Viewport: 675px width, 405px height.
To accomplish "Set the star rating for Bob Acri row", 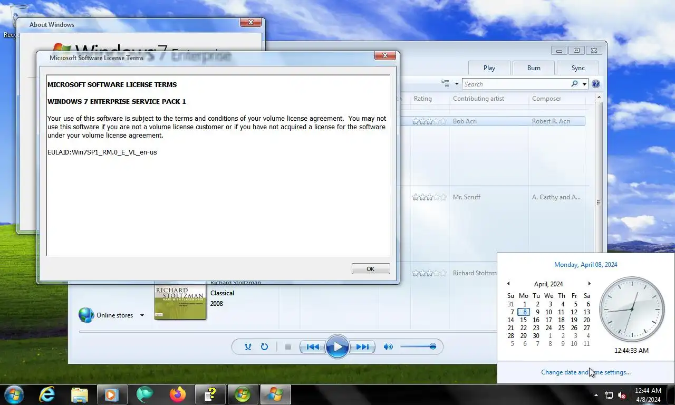I will 430,121.
